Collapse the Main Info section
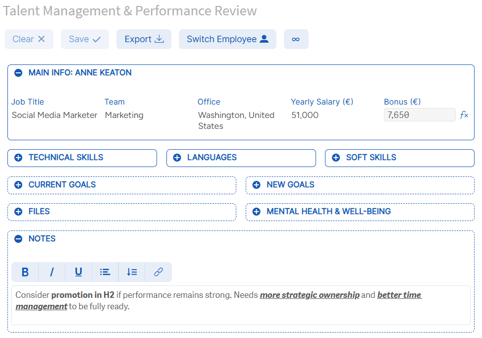The width and height of the screenshot is (482, 338). coord(18,73)
